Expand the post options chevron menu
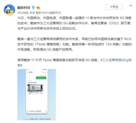The height and width of the screenshot is (123, 136). coord(131,6)
